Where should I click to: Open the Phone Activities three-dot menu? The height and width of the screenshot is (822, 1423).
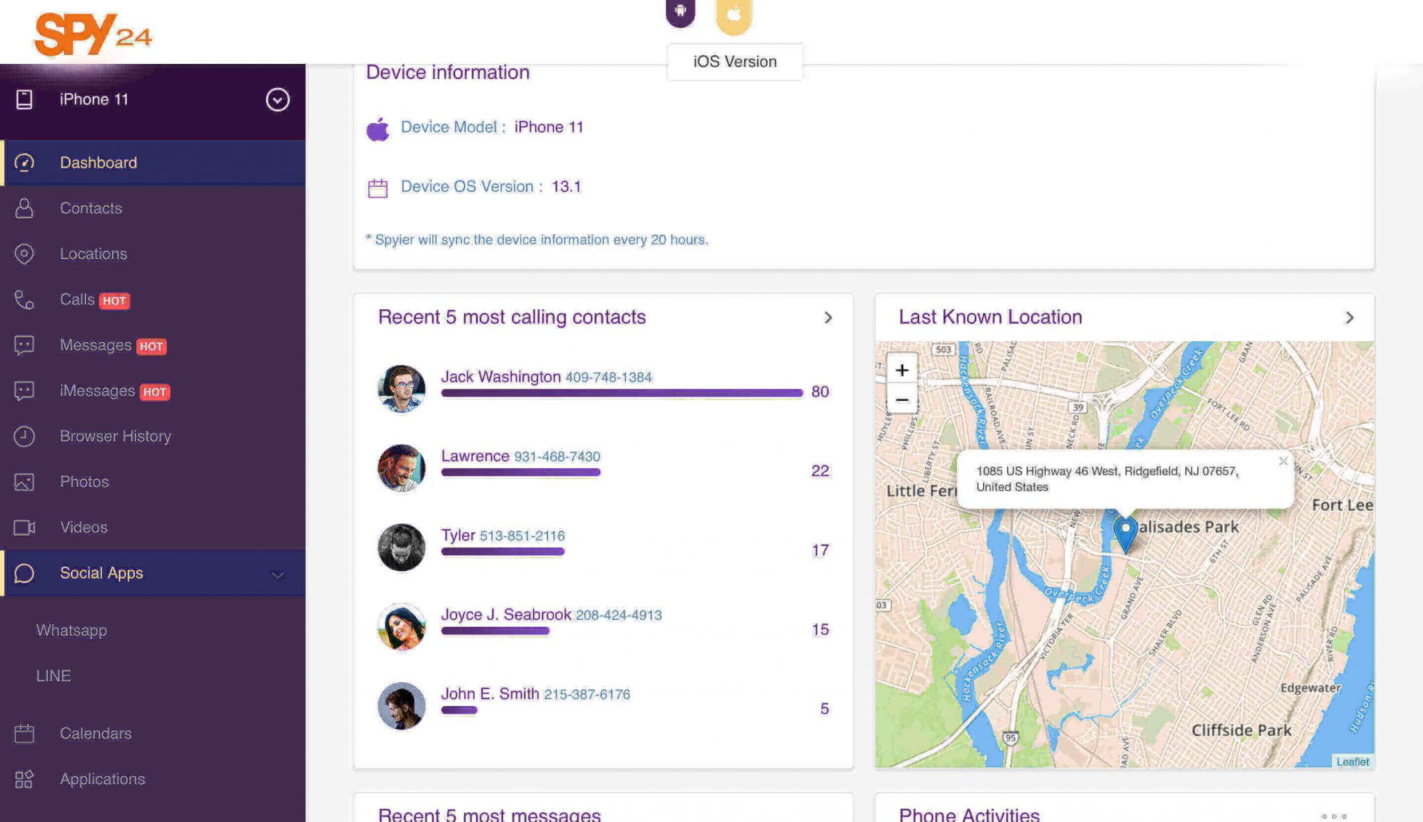pos(1334,816)
